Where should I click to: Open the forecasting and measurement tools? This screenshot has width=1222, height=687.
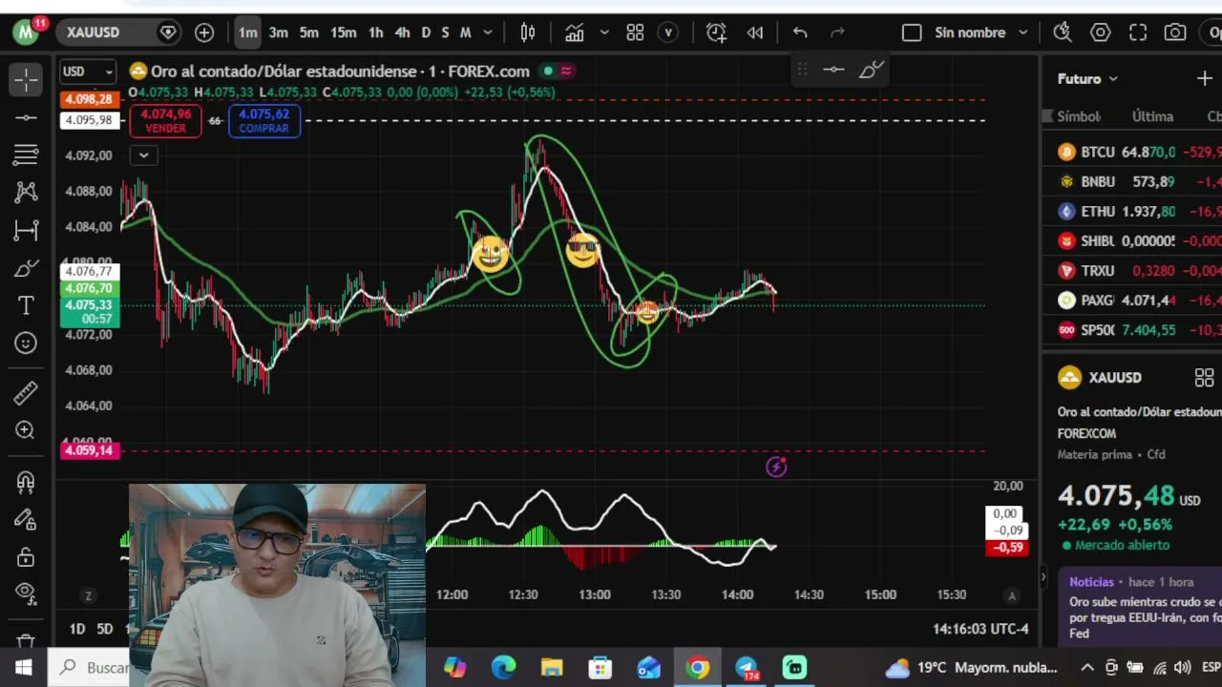26,230
